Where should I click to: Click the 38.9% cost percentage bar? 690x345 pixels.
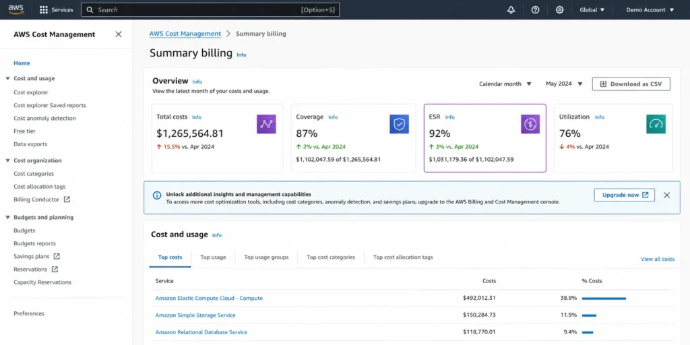(x=604, y=299)
